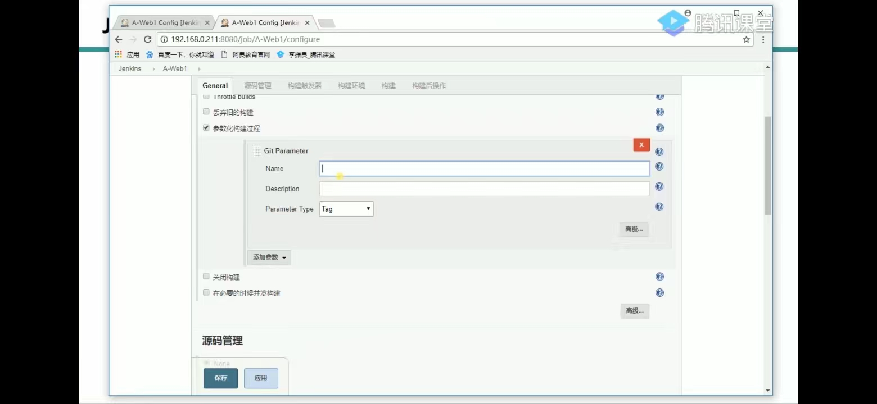Click the Git Parameter heading text

286,151
